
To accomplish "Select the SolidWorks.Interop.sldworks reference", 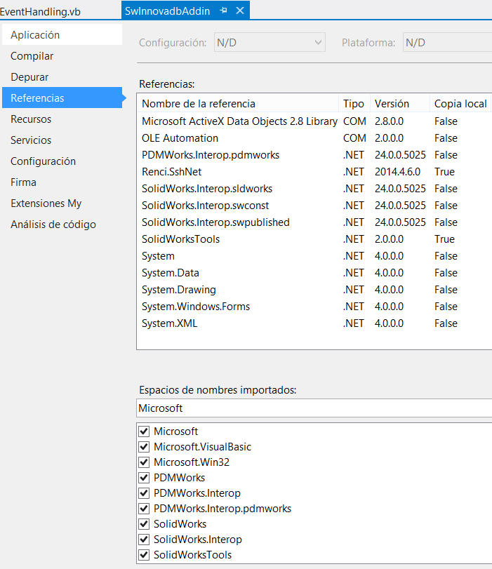I will pos(314,189).
